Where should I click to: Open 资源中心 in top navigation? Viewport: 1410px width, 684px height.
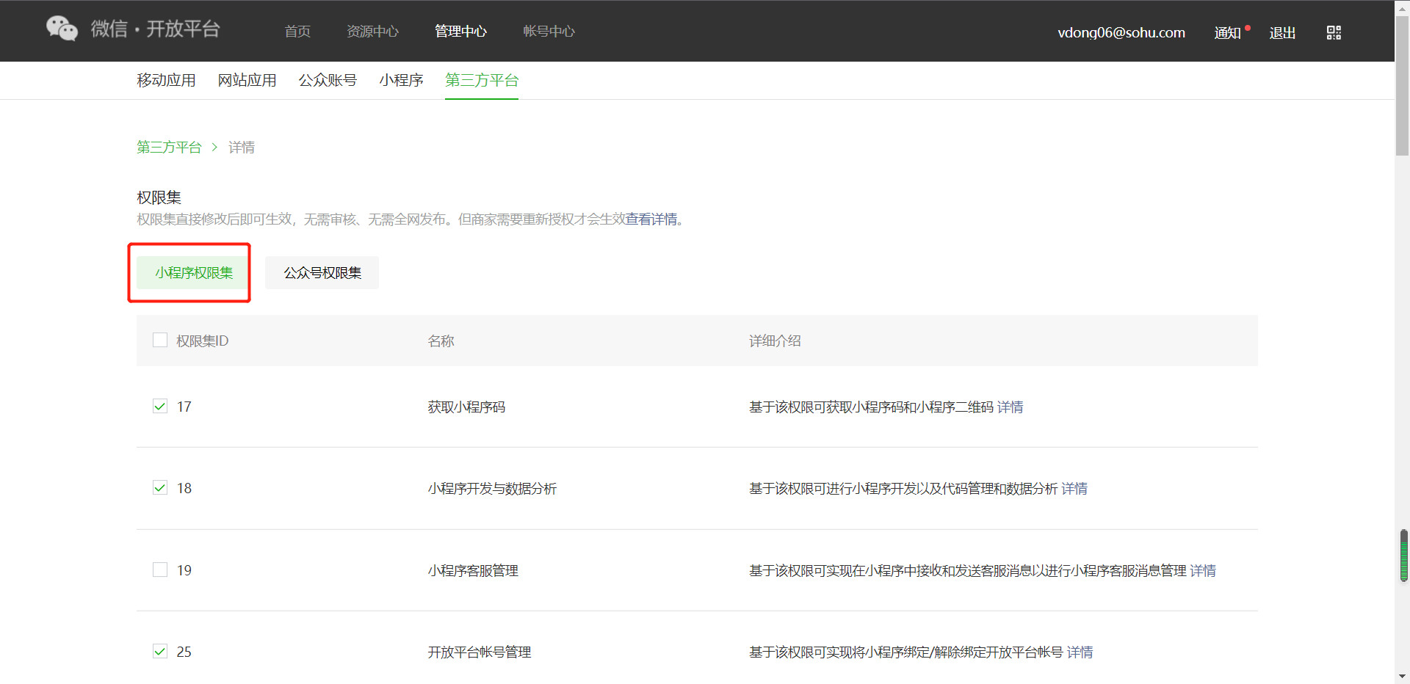coord(372,31)
